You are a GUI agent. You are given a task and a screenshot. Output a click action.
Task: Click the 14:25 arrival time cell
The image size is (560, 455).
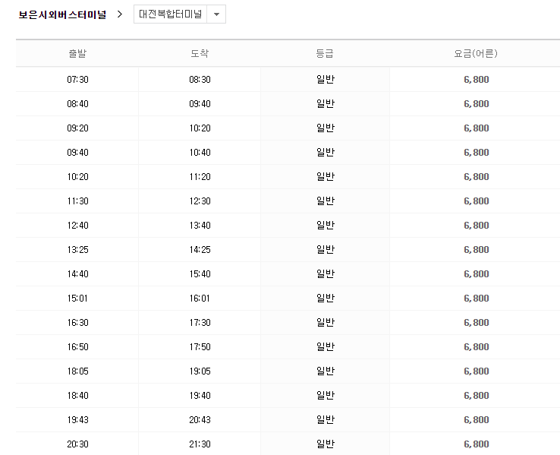[200, 249]
